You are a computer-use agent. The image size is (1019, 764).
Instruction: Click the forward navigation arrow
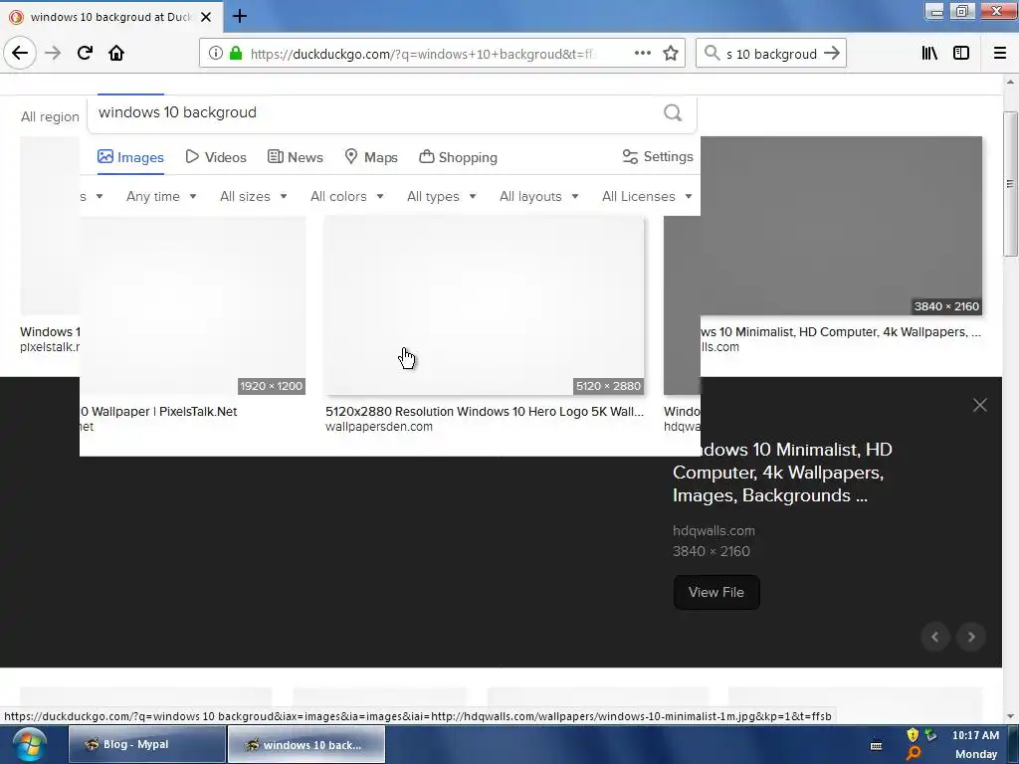53,54
